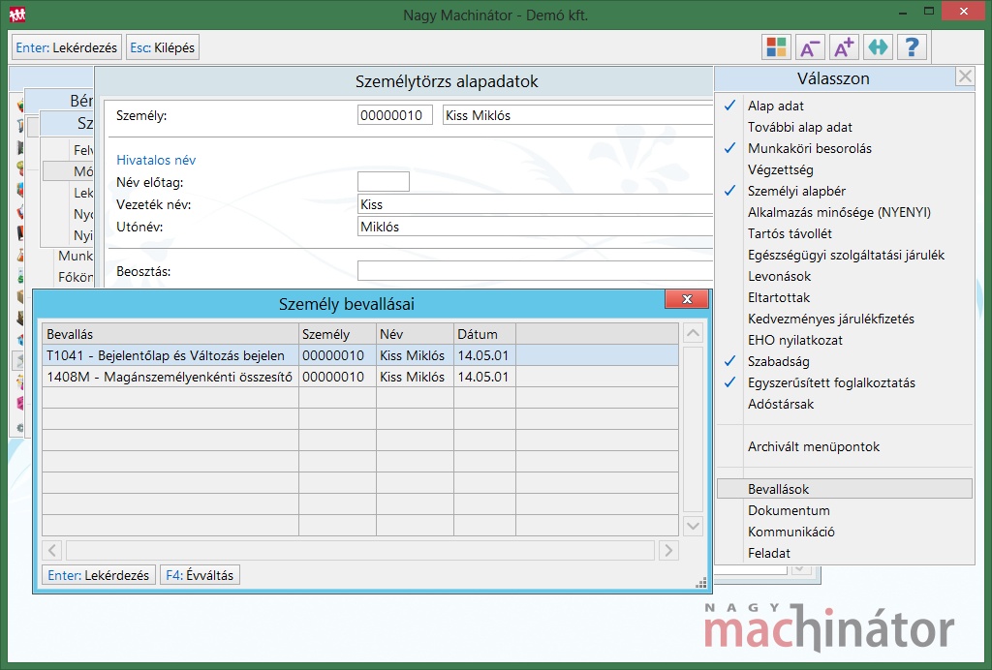Image resolution: width=992 pixels, height=670 pixels.
Task: Click the Nagy Machinátor title bar icon
Action: click(x=17, y=15)
